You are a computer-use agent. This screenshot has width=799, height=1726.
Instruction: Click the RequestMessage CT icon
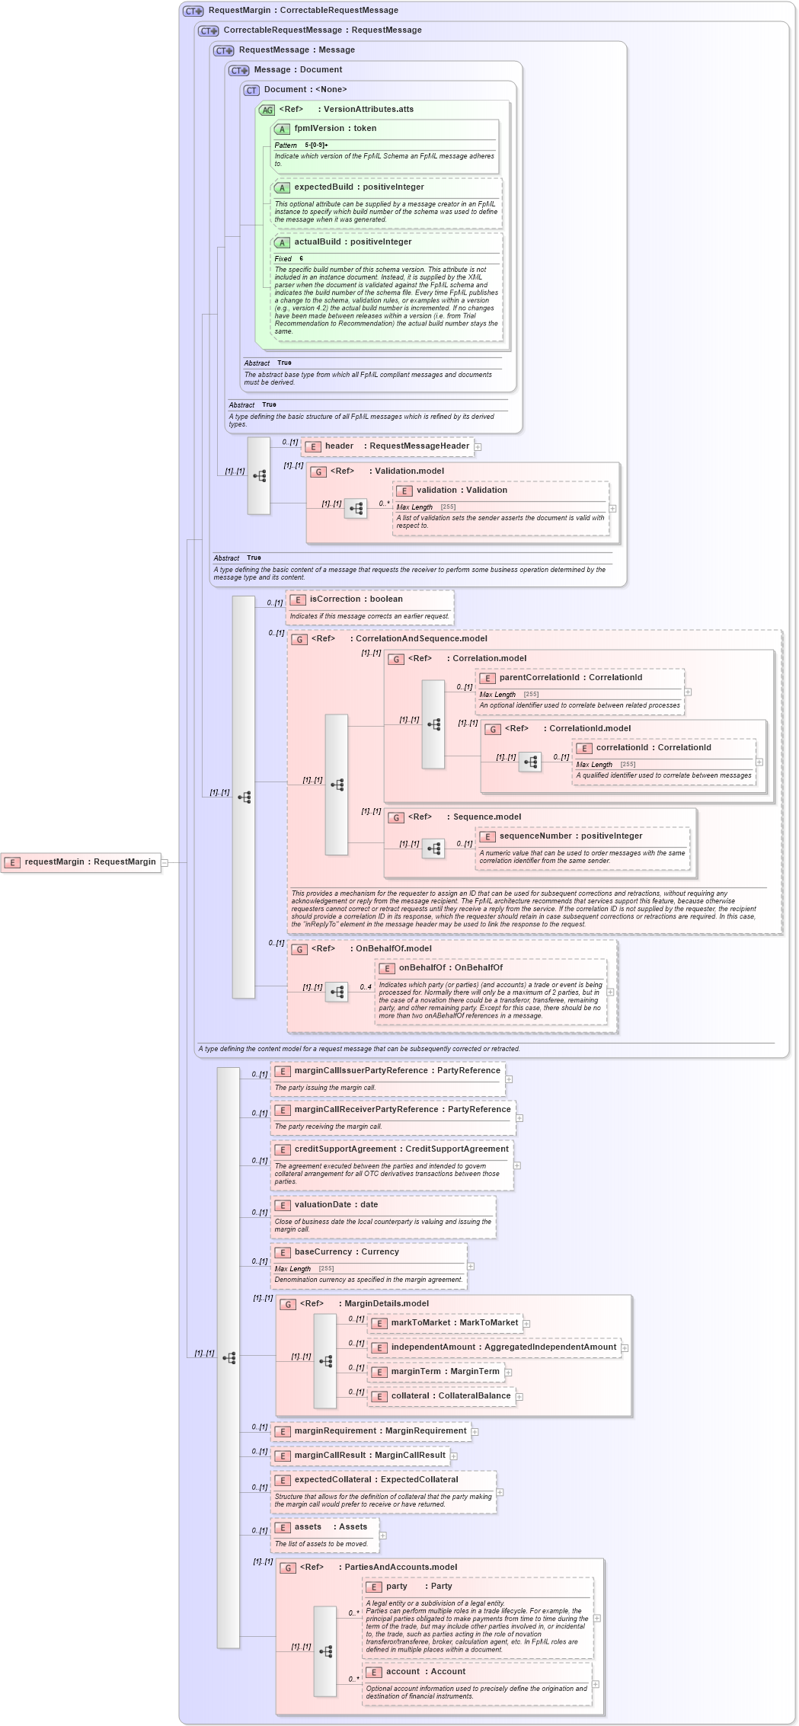tap(224, 50)
